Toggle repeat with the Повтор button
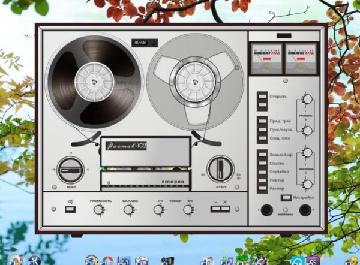The image size is (360, 265). tap(262, 180)
